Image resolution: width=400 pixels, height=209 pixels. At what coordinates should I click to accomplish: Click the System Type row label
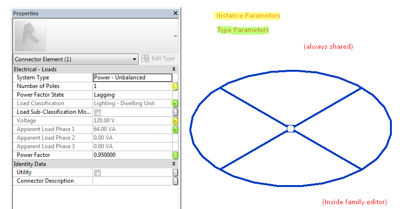[x=33, y=77]
